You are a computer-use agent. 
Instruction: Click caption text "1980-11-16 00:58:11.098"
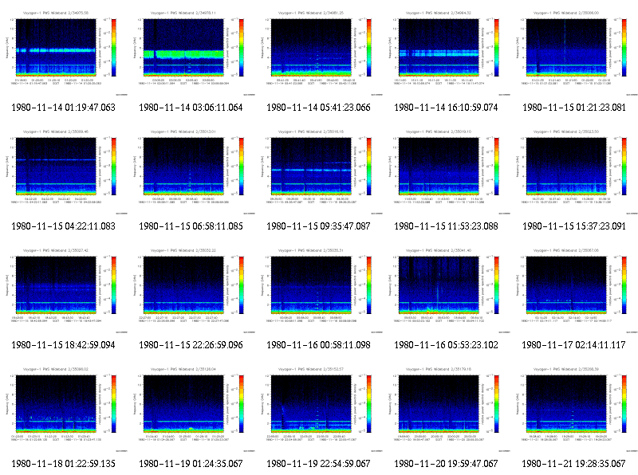[x=318, y=345]
